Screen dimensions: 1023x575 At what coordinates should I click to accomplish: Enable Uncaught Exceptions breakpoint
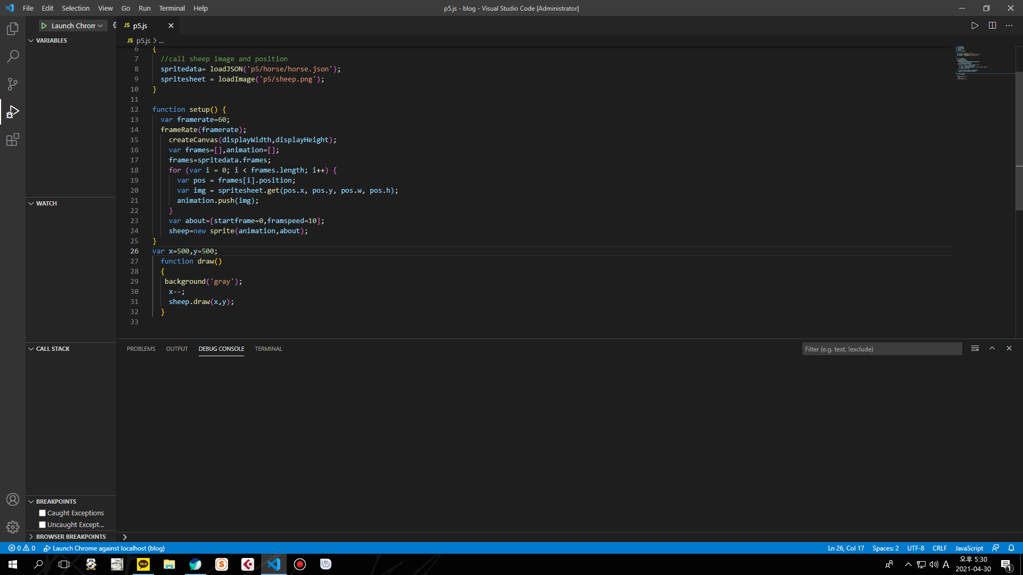[43, 525]
